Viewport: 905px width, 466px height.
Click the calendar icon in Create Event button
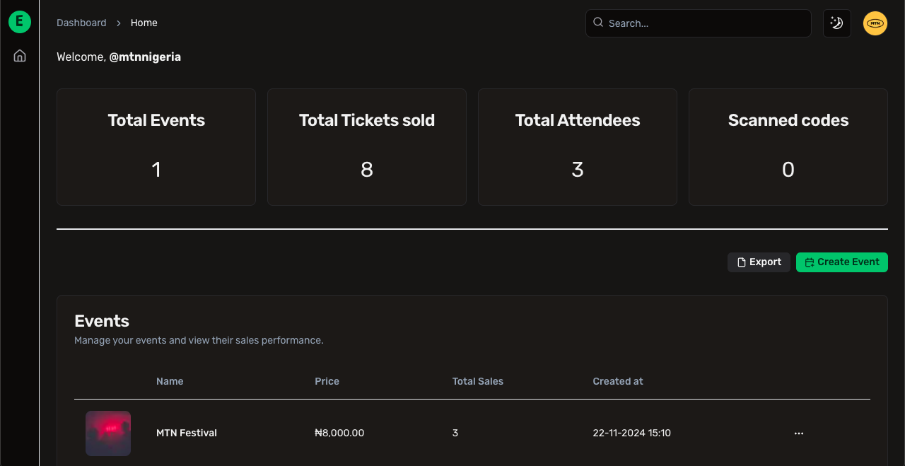(808, 262)
